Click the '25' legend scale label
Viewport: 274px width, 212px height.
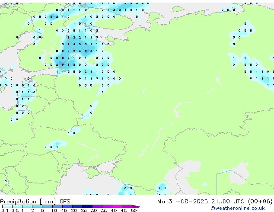click(84, 210)
